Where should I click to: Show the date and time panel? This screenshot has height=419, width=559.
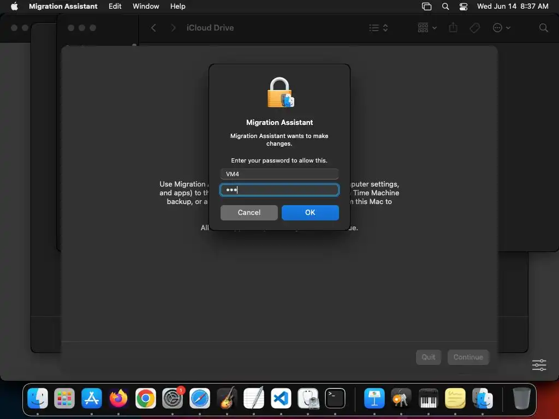click(x=513, y=6)
